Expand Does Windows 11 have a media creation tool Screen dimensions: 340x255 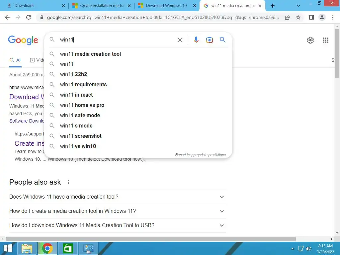pos(117,197)
